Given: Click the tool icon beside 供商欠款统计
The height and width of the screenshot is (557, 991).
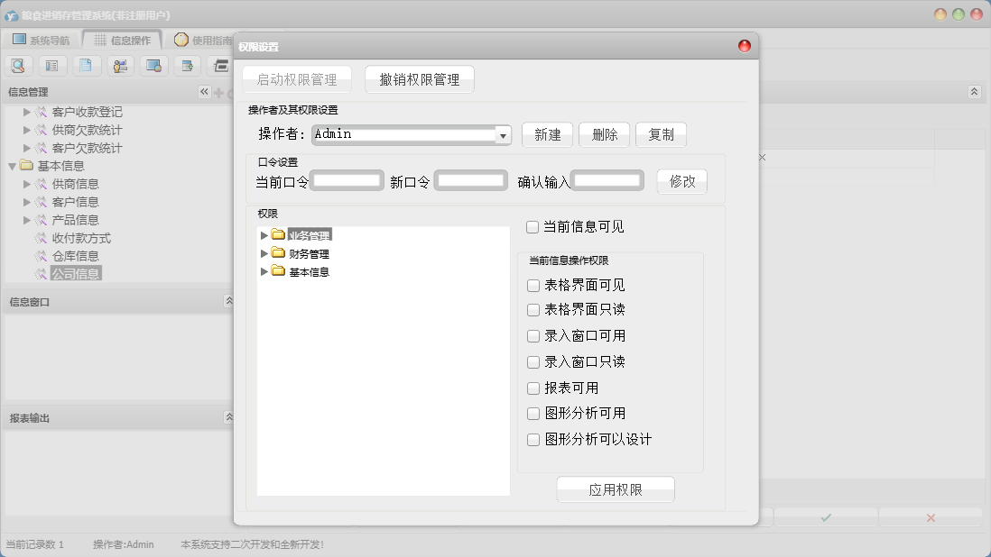Looking at the screenshot, I should click(42, 130).
